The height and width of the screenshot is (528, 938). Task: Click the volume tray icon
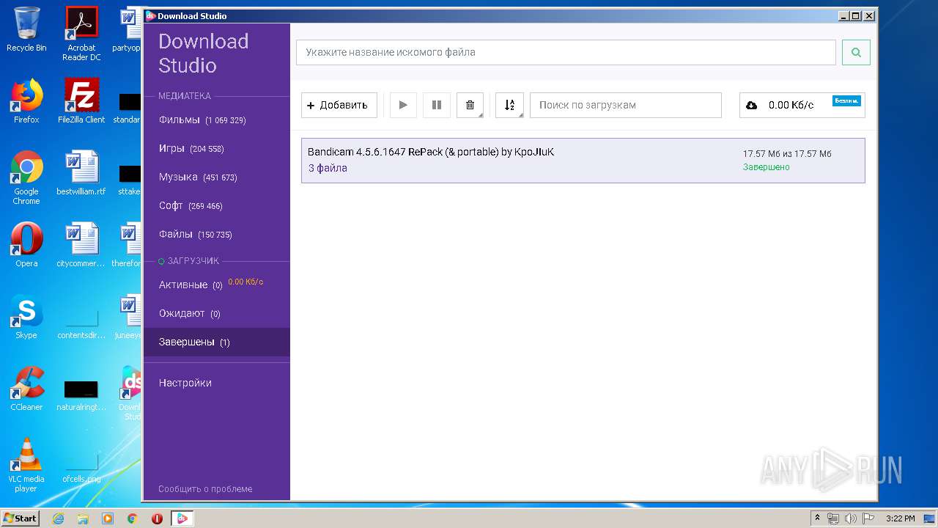pyautogui.click(x=851, y=518)
